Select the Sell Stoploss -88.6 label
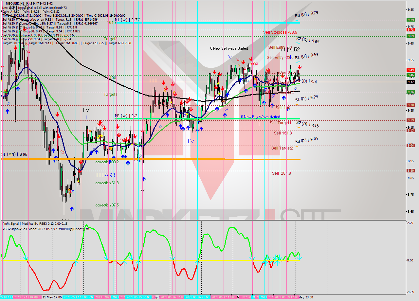Viewport: 419px width, 301px height. point(280,32)
